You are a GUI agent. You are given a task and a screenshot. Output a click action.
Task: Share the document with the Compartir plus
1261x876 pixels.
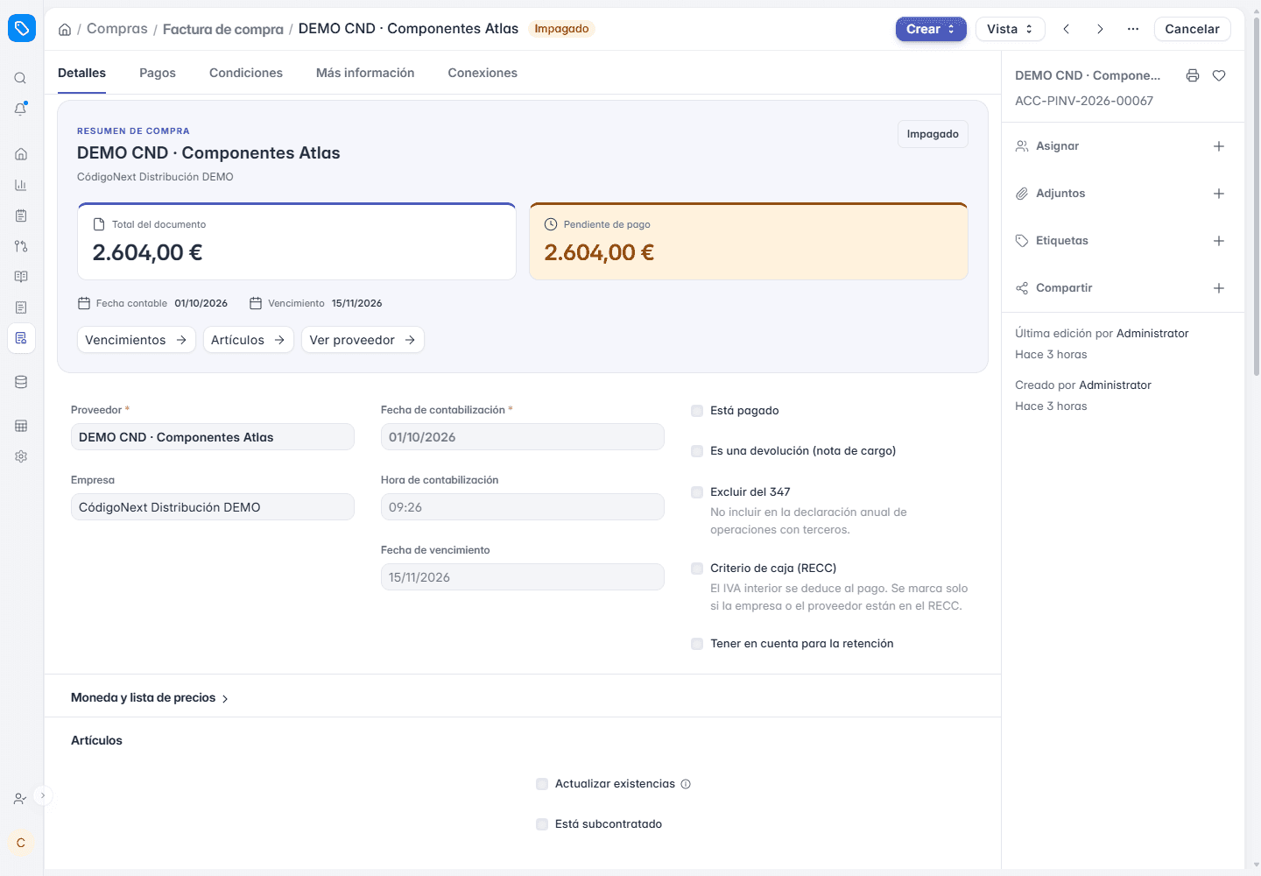[1219, 288]
